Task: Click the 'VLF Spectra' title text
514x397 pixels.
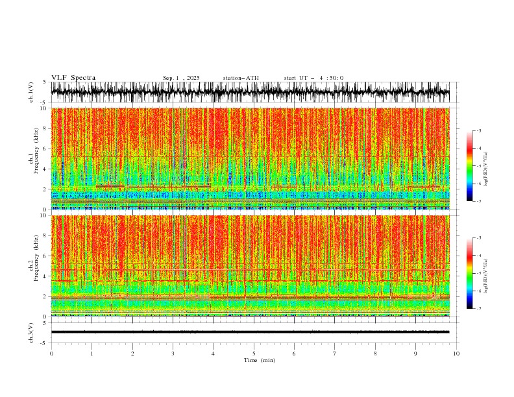Action: point(73,78)
